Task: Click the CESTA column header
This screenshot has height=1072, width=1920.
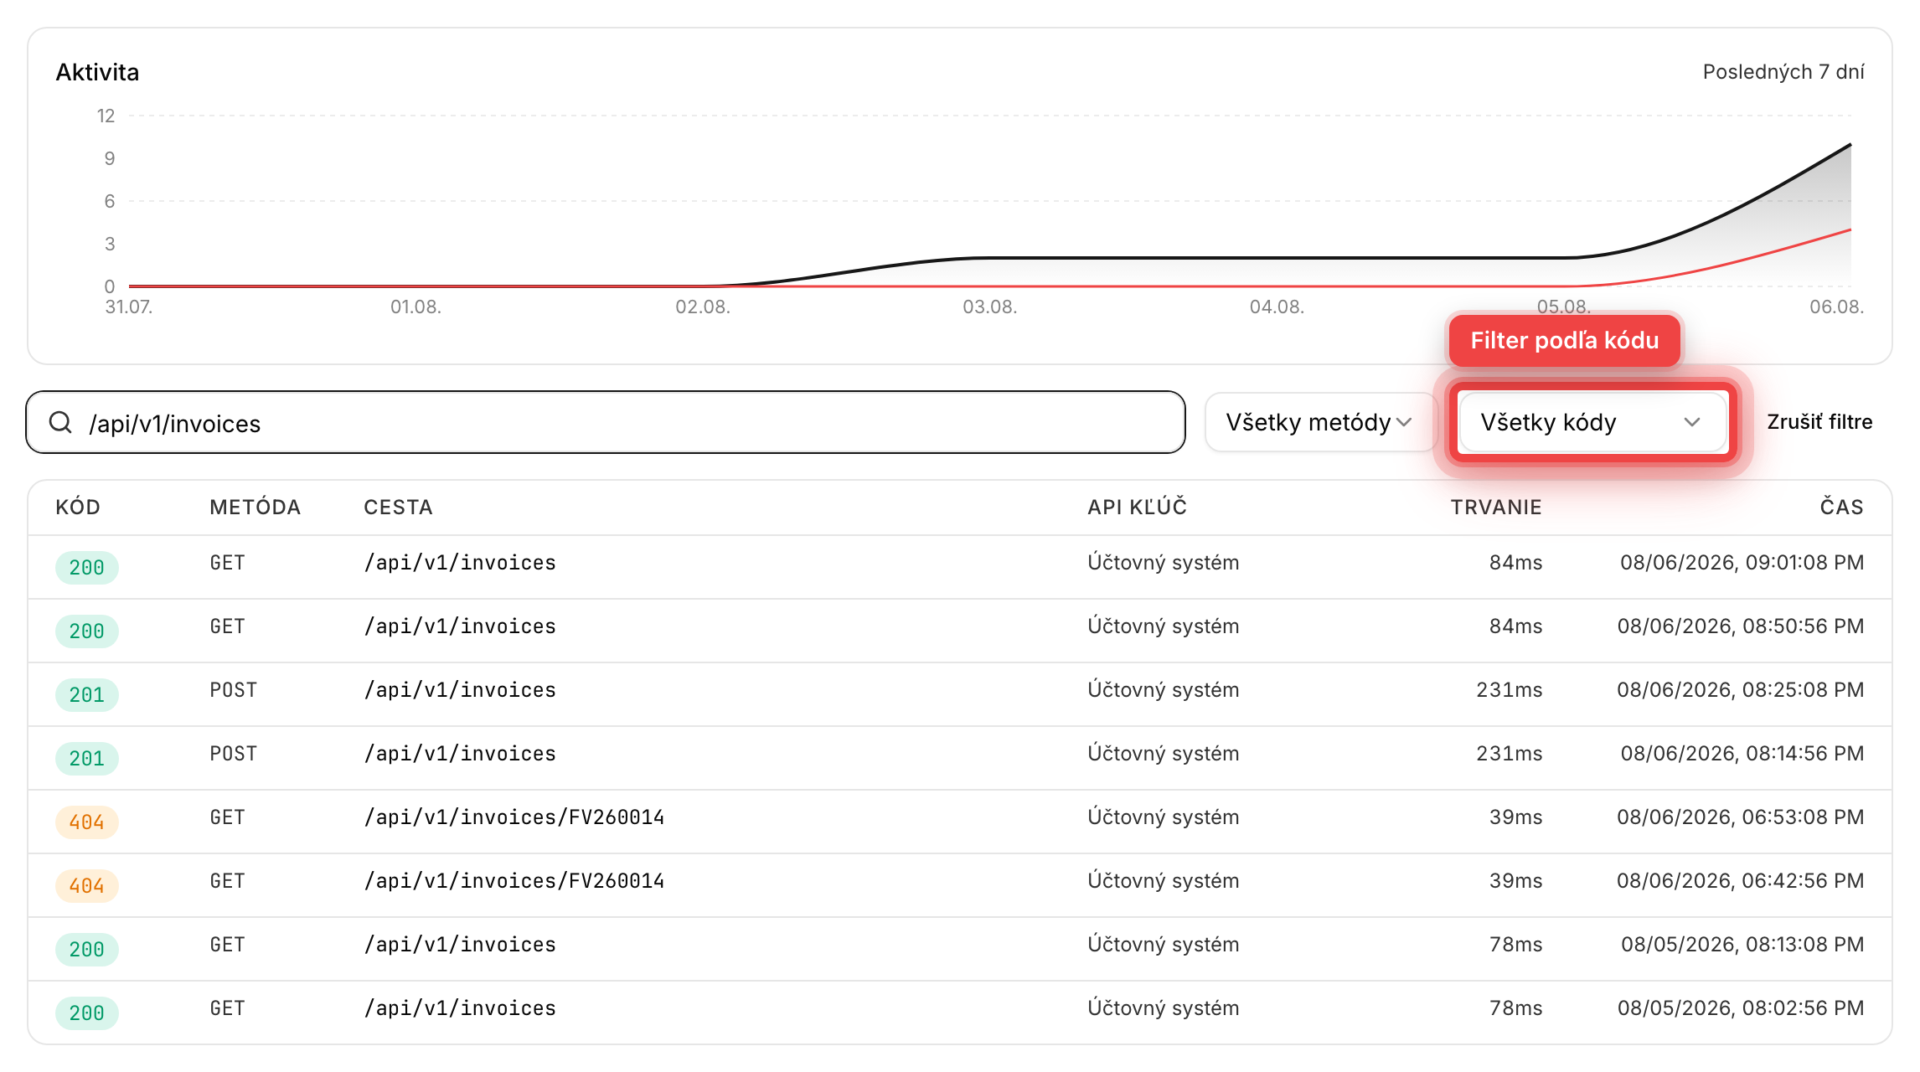Action: point(398,508)
